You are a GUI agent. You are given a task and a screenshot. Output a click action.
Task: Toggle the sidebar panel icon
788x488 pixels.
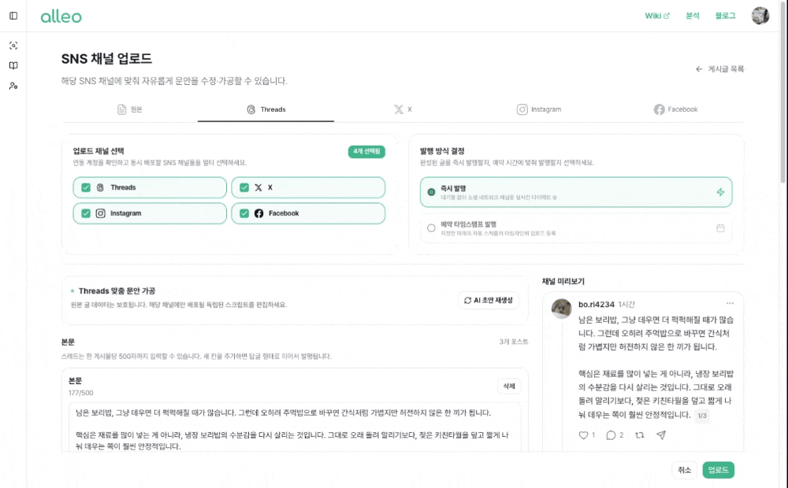pyautogui.click(x=13, y=16)
